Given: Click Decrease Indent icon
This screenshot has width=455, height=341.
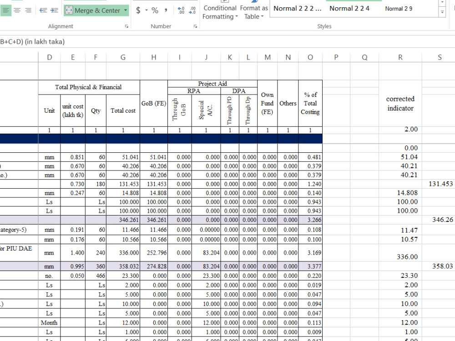Looking at the screenshot, I should point(43,10).
